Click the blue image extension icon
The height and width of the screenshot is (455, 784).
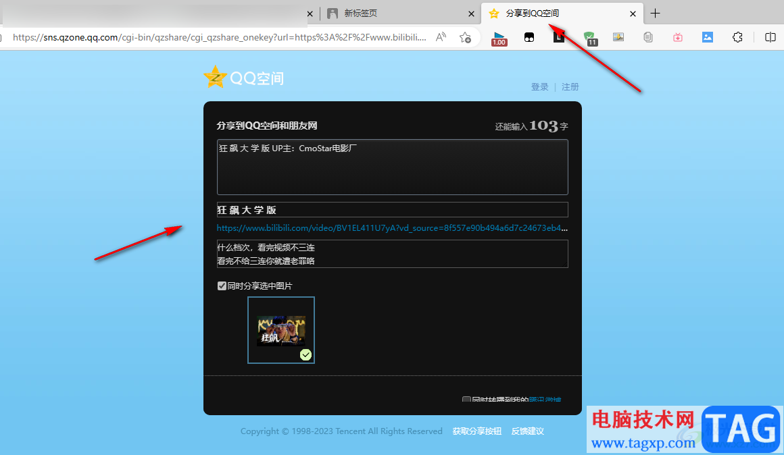click(x=708, y=37)
